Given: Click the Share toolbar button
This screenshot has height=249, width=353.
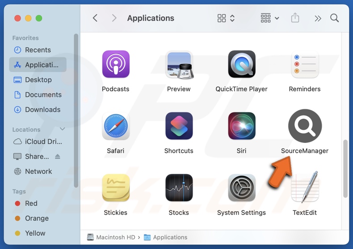Looking at the screenshot, I should [x=295, y=18].
